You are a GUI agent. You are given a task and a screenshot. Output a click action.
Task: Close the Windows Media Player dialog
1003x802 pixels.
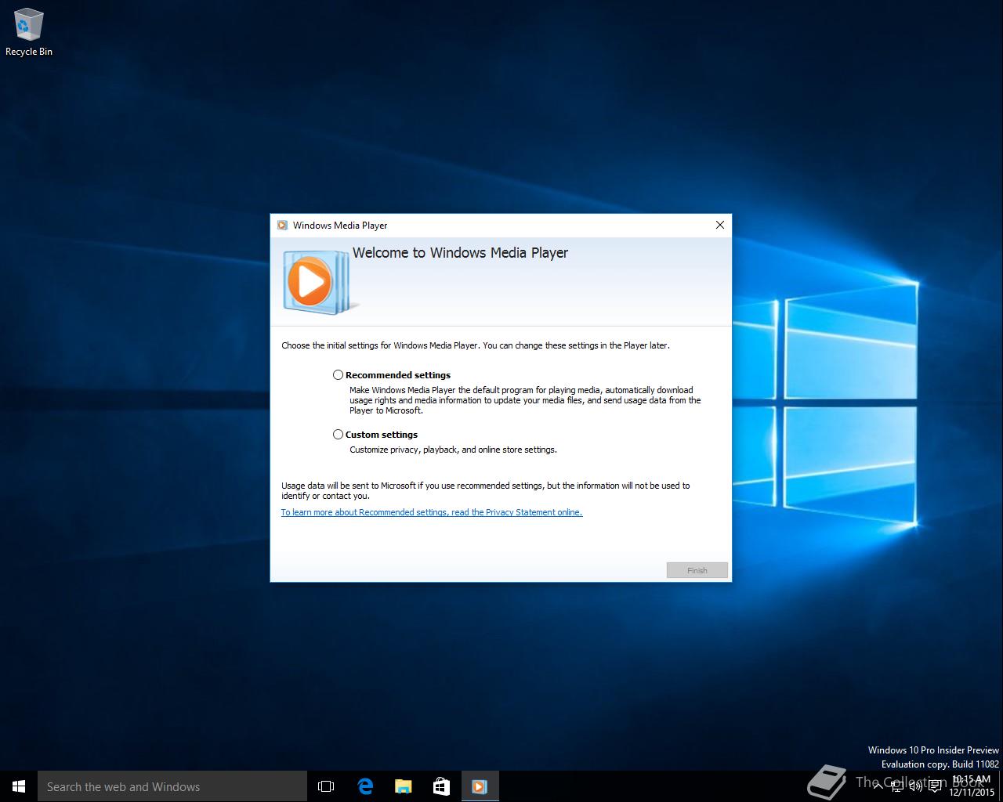click(720, 225)
